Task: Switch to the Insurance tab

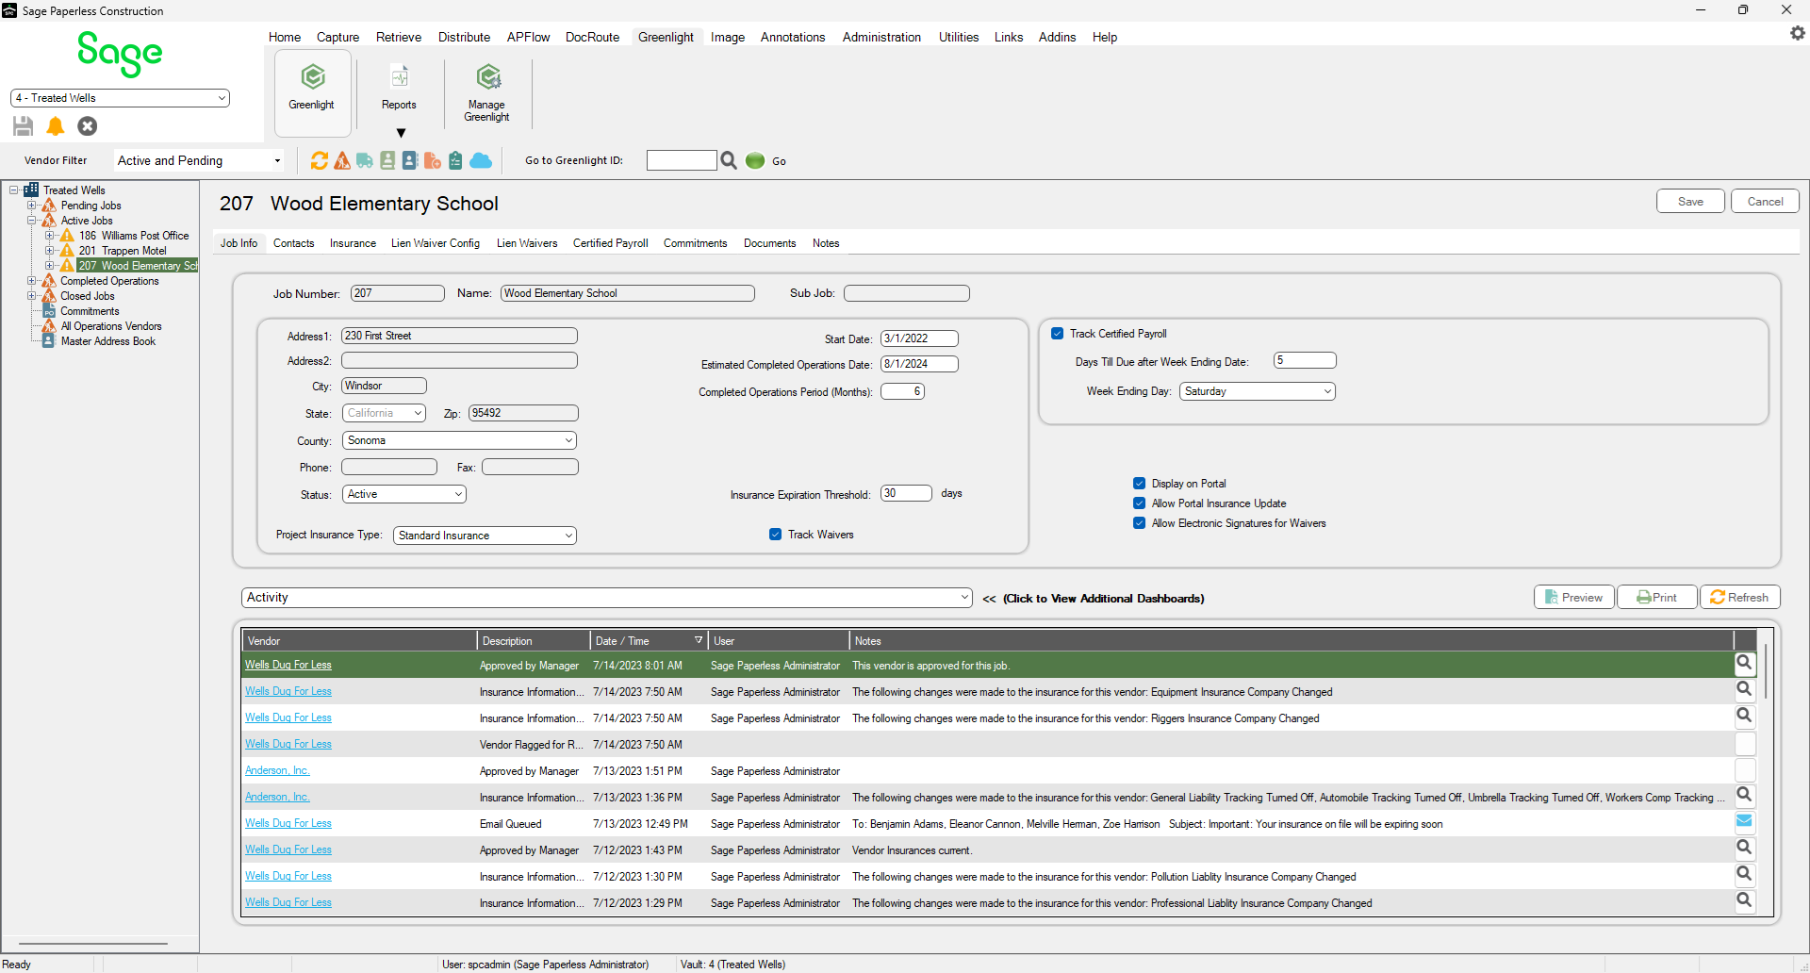Action: point(353,243)
